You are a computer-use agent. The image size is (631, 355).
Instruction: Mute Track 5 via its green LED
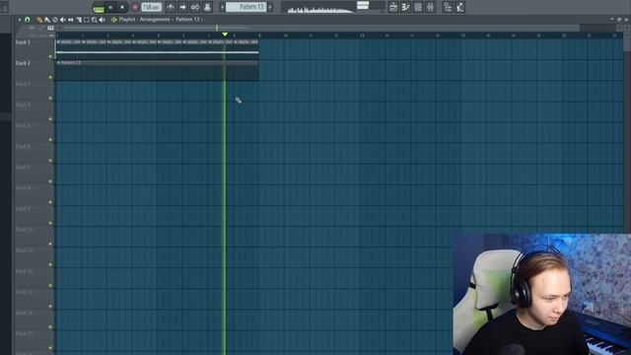click(x=50, y=140)
